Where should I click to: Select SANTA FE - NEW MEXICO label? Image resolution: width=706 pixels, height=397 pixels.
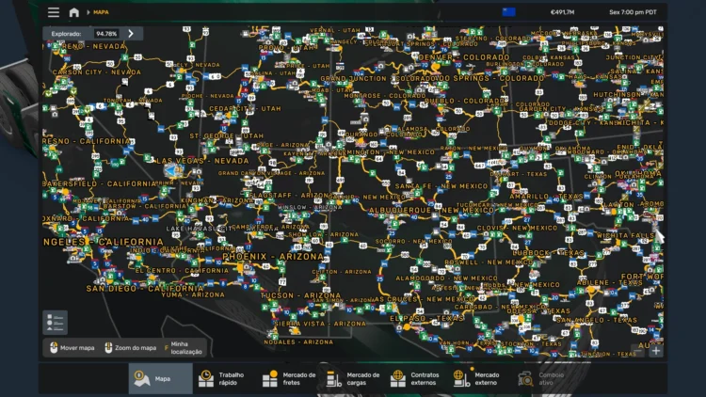(x=441, y=186)
